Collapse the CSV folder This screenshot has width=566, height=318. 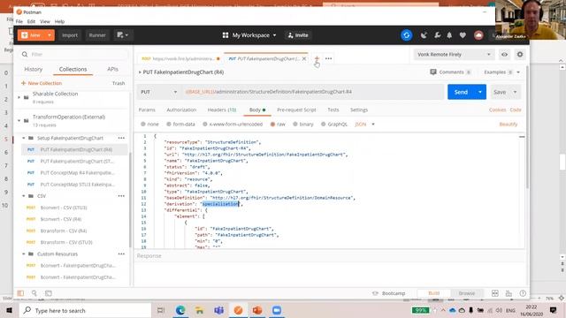pos(24,196)
